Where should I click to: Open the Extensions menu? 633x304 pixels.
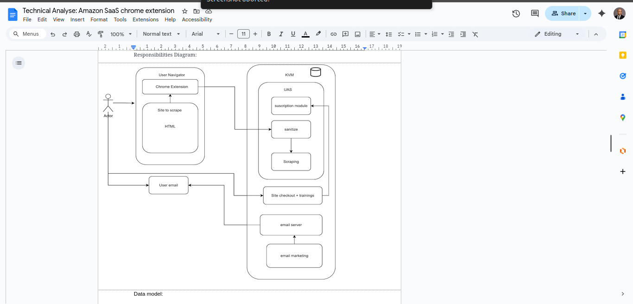coord(145,19)
